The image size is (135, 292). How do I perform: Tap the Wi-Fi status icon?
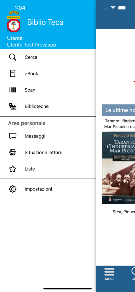(113, 8)
